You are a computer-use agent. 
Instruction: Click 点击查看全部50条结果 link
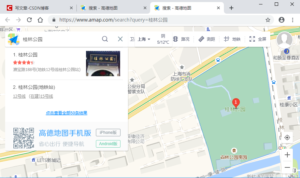click(x=67, y=113)
